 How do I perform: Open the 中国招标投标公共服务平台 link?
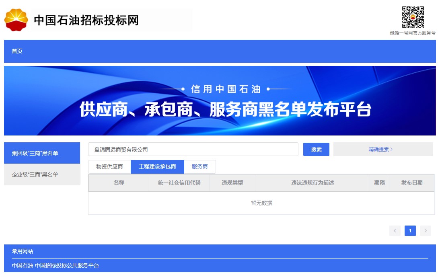click(67, 265)
